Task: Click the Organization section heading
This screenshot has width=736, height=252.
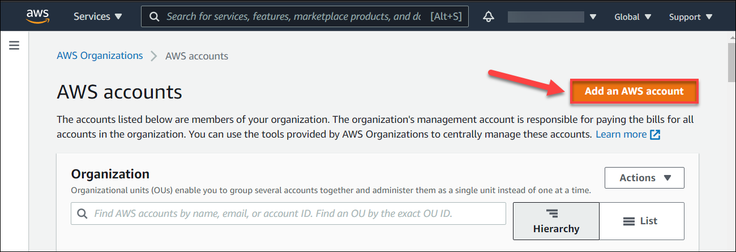Action: [x=110, y=174]
